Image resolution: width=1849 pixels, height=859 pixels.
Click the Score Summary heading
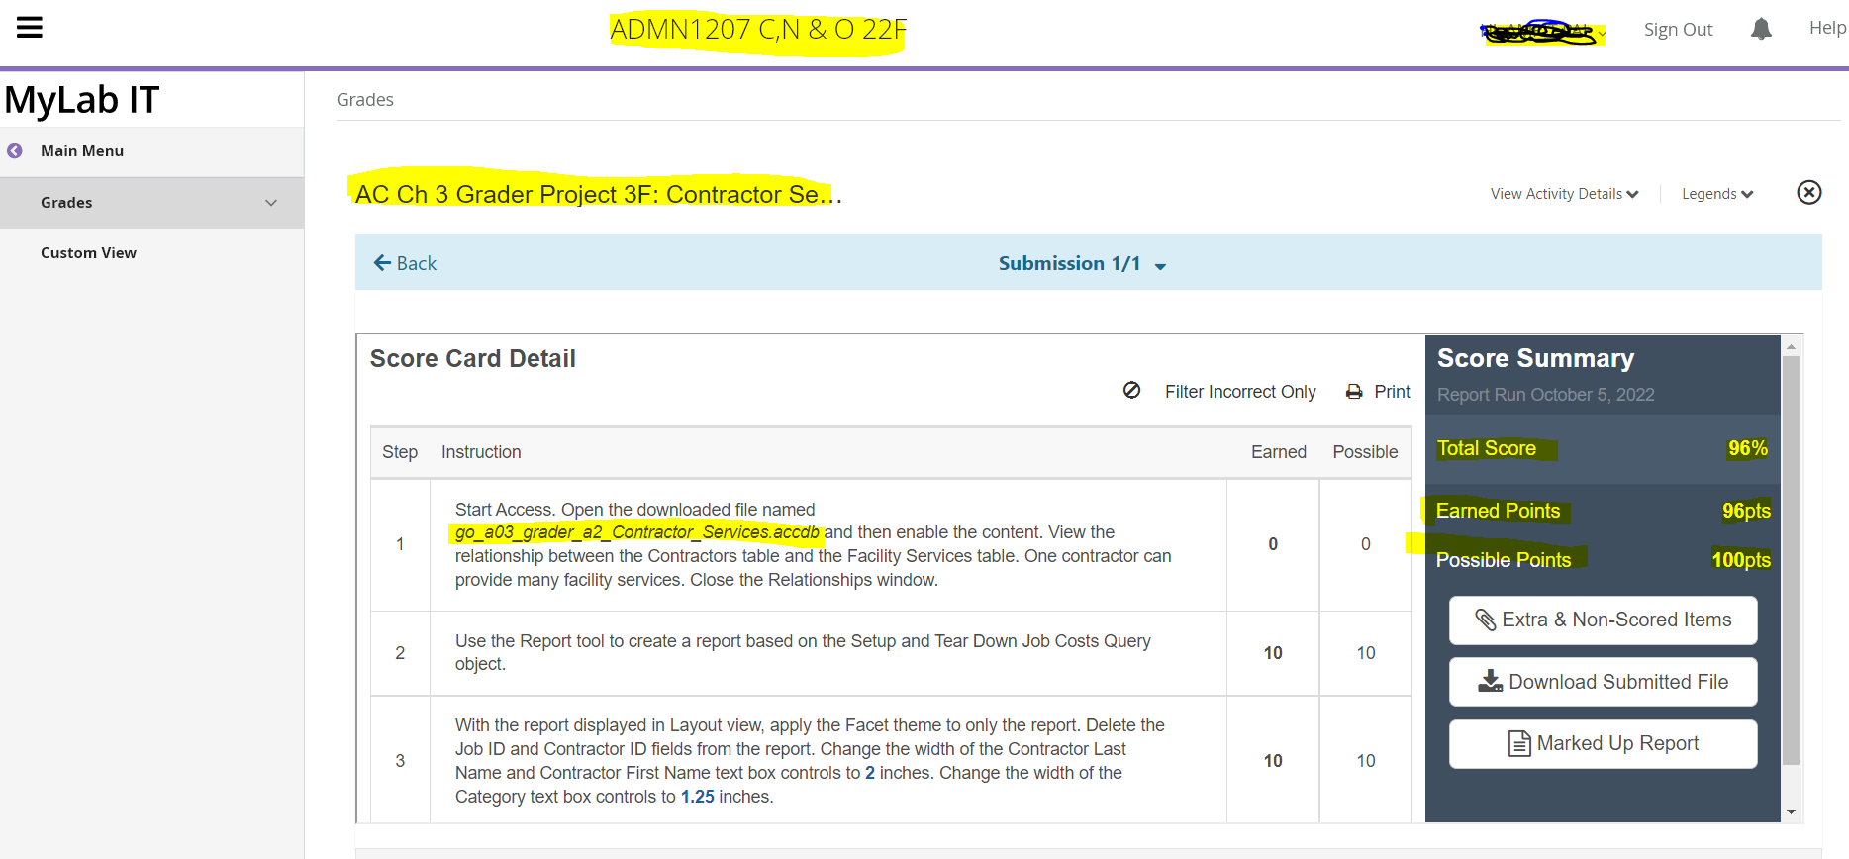coord(1535,358)
